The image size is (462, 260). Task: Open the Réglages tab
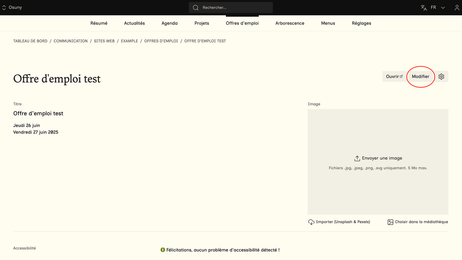pyautogui.click(x=361, y=23)
